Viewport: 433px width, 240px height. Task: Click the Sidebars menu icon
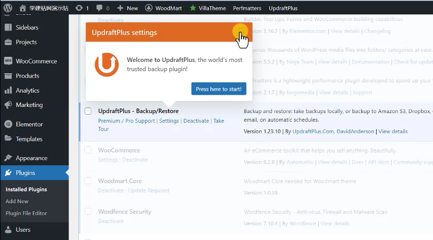(8, 27)
